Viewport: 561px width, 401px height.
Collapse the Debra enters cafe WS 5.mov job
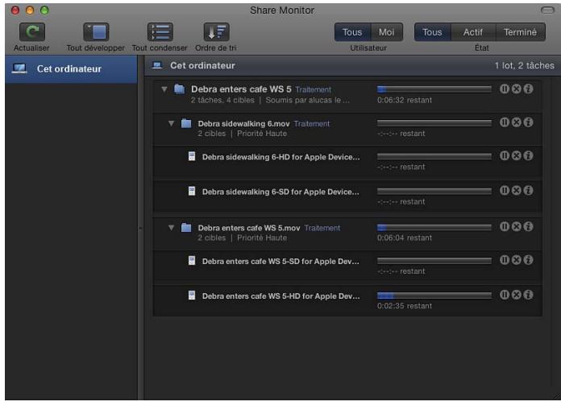pyautogui.click(x=172, y=227)
